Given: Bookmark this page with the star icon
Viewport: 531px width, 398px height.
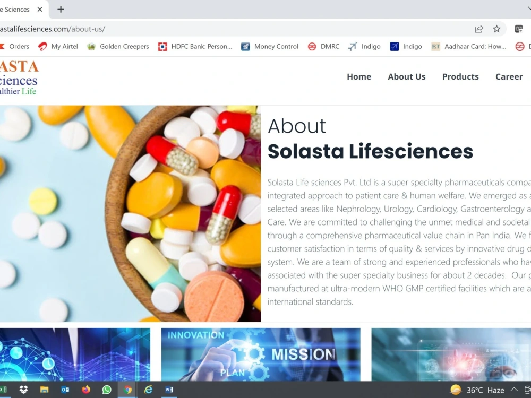Looking at the screenshot, I should pos(496,29).
